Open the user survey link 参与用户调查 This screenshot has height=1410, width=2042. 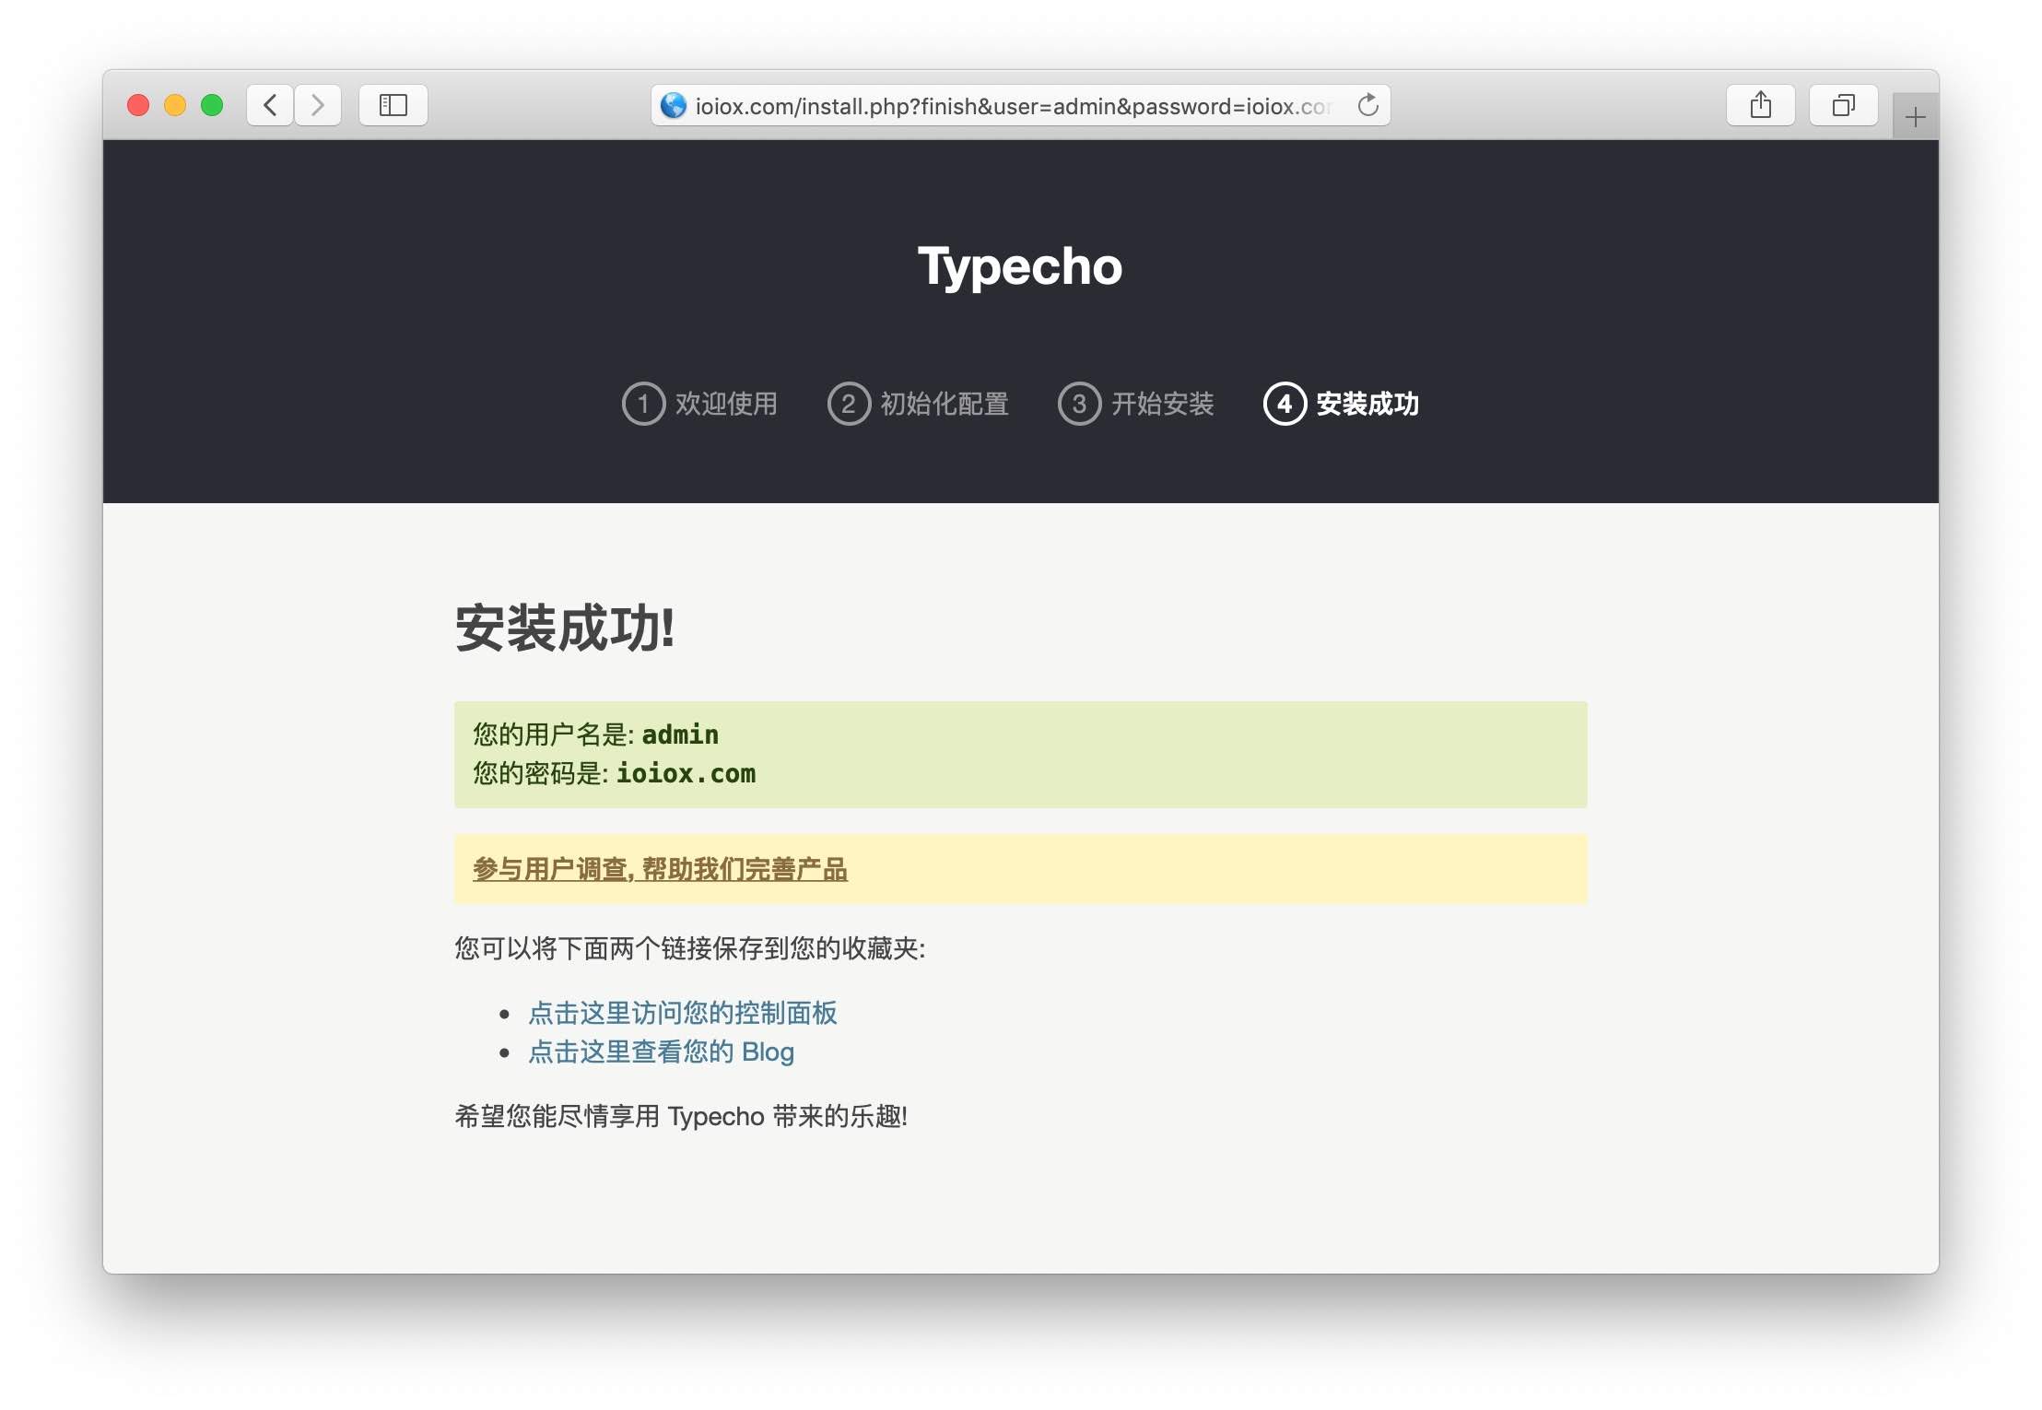click(660, 869)
